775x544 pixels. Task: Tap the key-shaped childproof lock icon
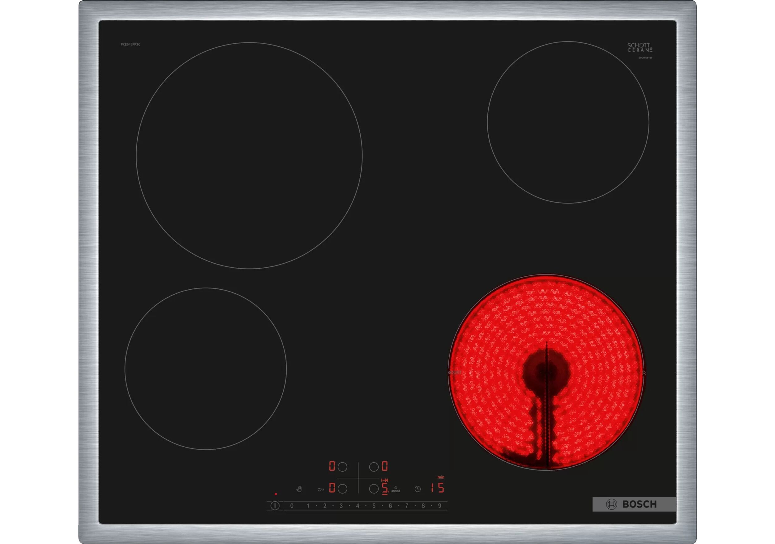[x=320, y=489]
